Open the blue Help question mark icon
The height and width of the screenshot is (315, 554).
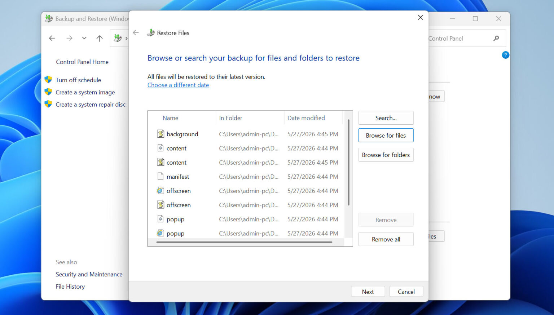coord(505,55)
